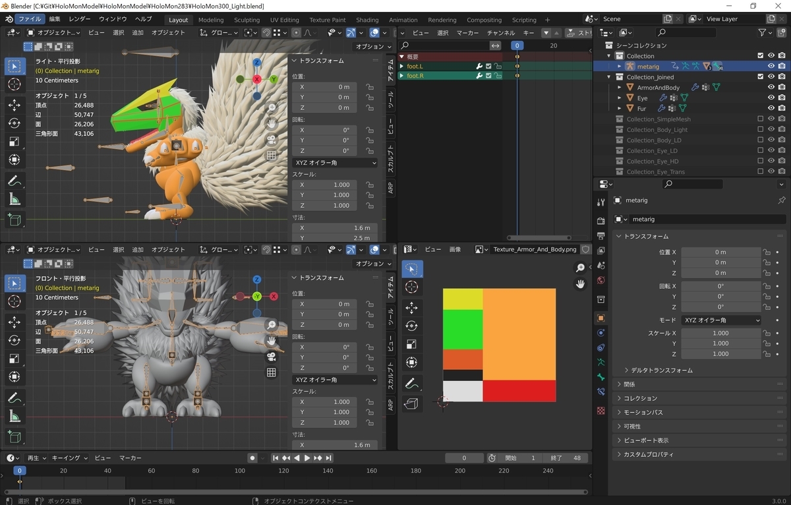Image resolution: width=791 pixels, height=505 pixels.
Task: Select the Move tool in top viewport
Action: point(15,104)
